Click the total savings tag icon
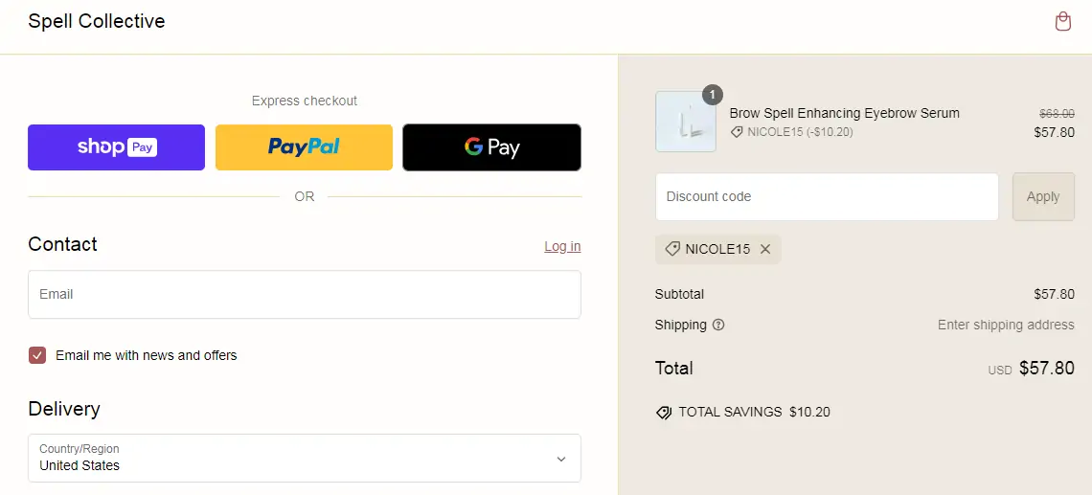1092x495 pixels. tap(664, 413)
